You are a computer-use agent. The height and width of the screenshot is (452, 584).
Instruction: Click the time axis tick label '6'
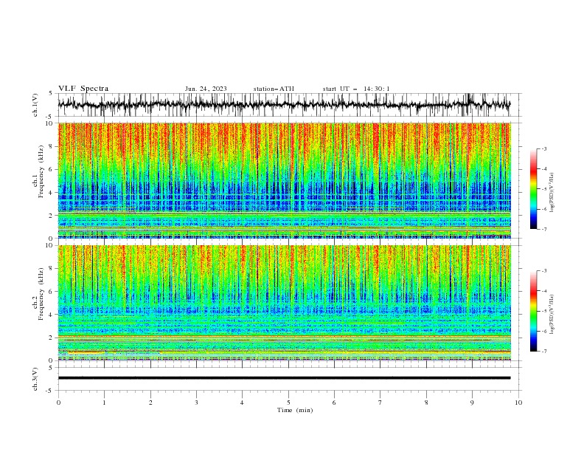coord(334,403)
